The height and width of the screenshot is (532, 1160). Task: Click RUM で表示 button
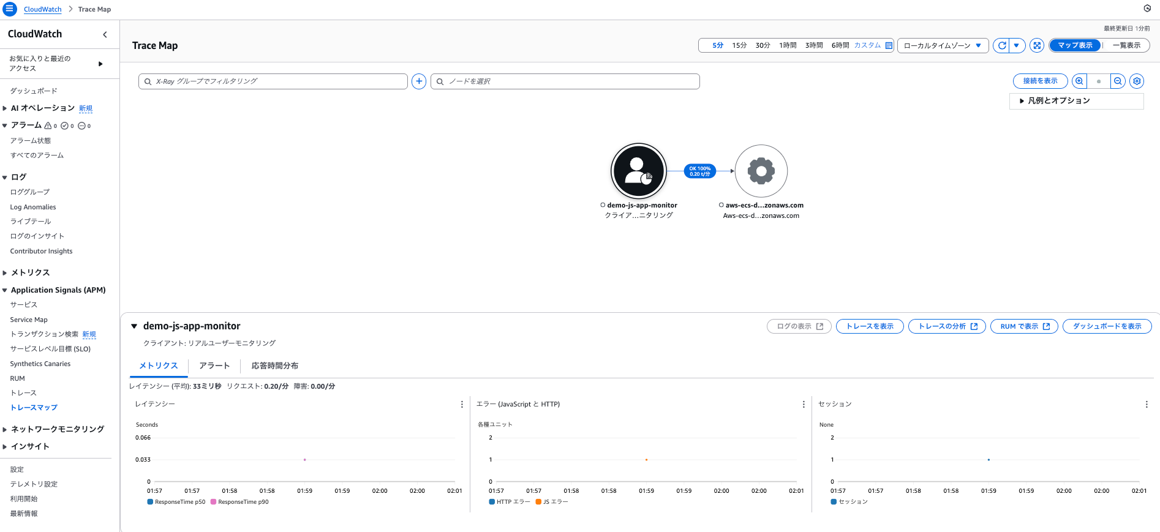tap(1024, 326)
